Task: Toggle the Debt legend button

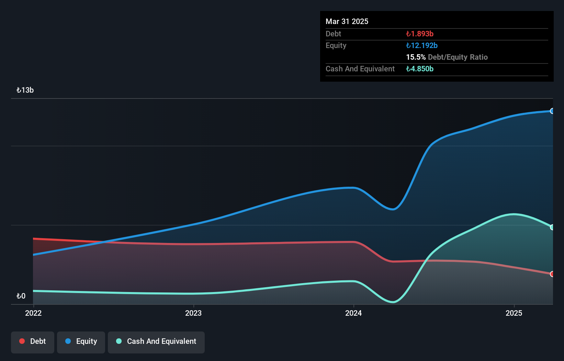Action: [x=33, y=342]
